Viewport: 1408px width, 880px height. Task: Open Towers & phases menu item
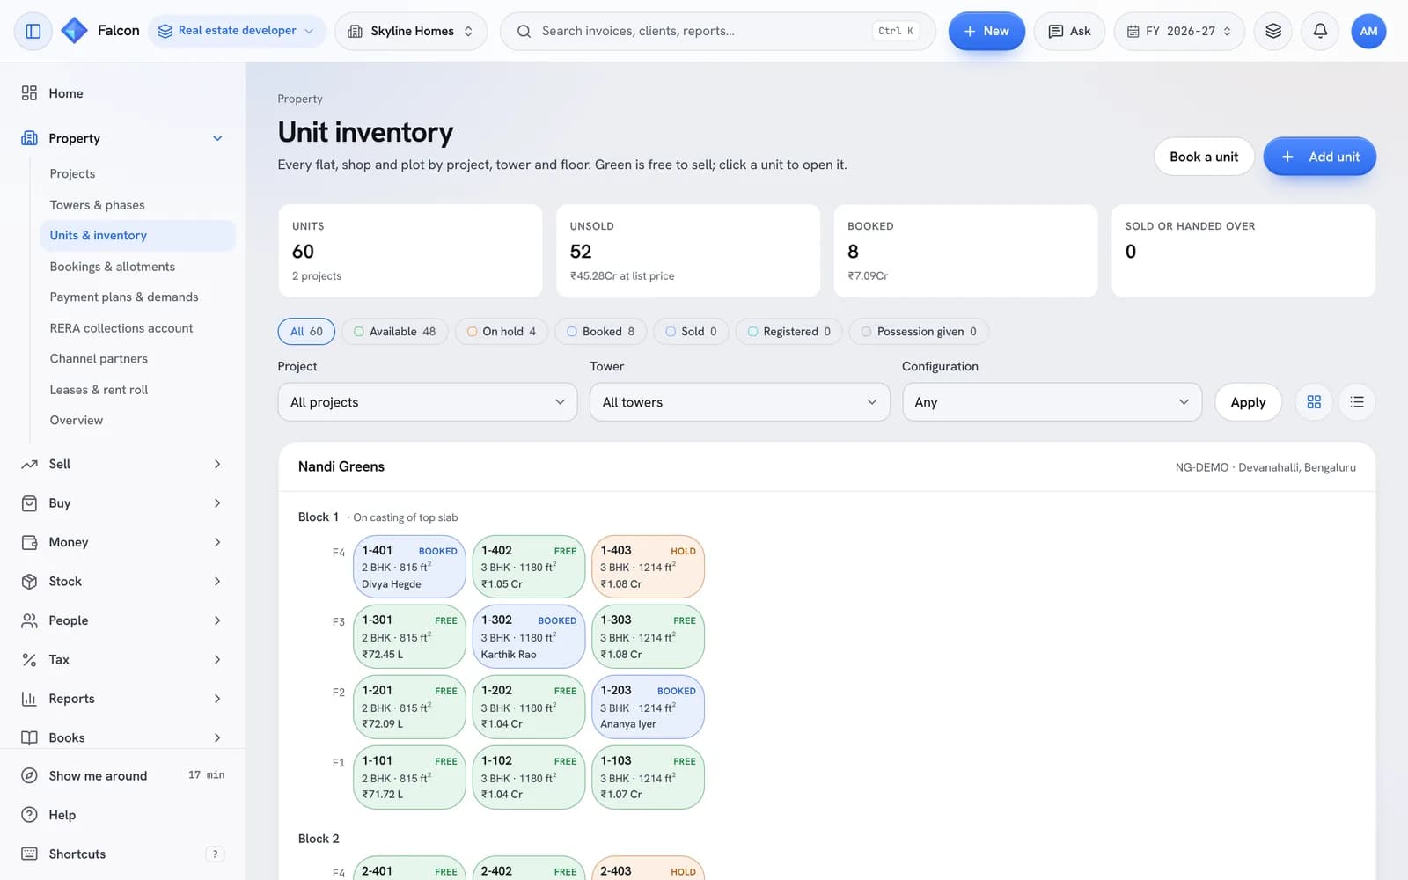click(x=137, y=205)
